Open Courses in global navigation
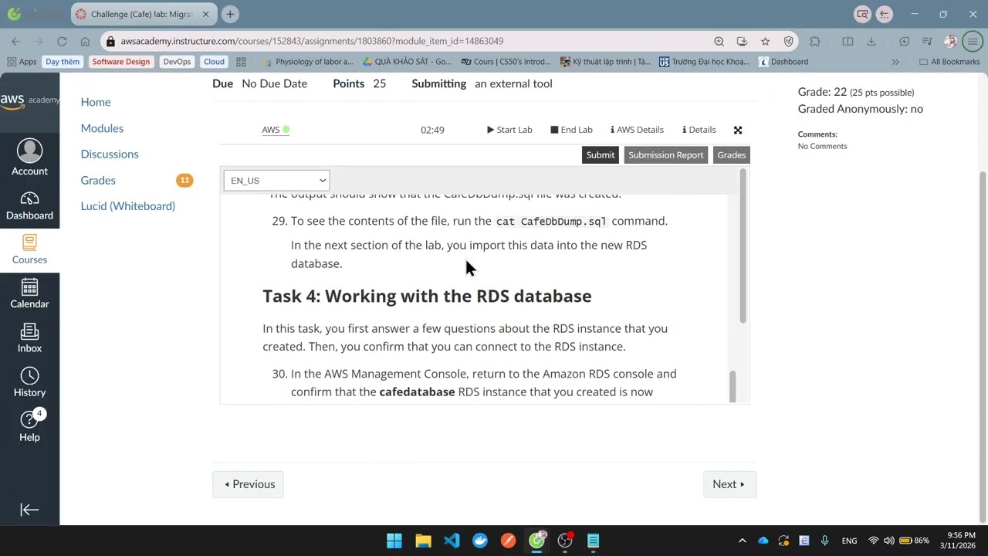 (29, 250)
